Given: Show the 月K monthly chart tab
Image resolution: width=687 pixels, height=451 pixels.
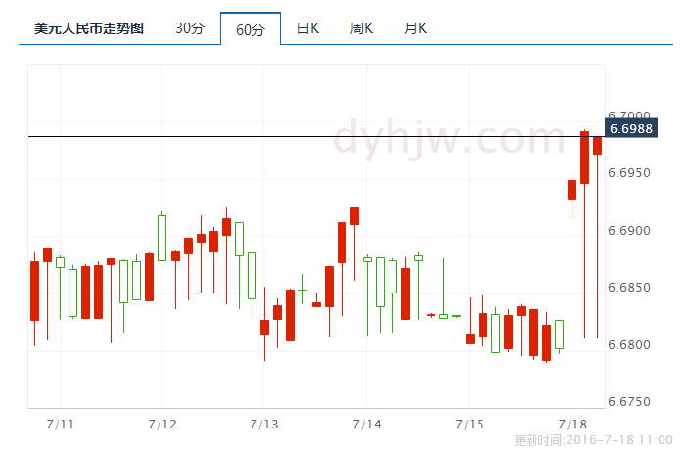Looking at the screenshot, I should click(x=416, y=28).
